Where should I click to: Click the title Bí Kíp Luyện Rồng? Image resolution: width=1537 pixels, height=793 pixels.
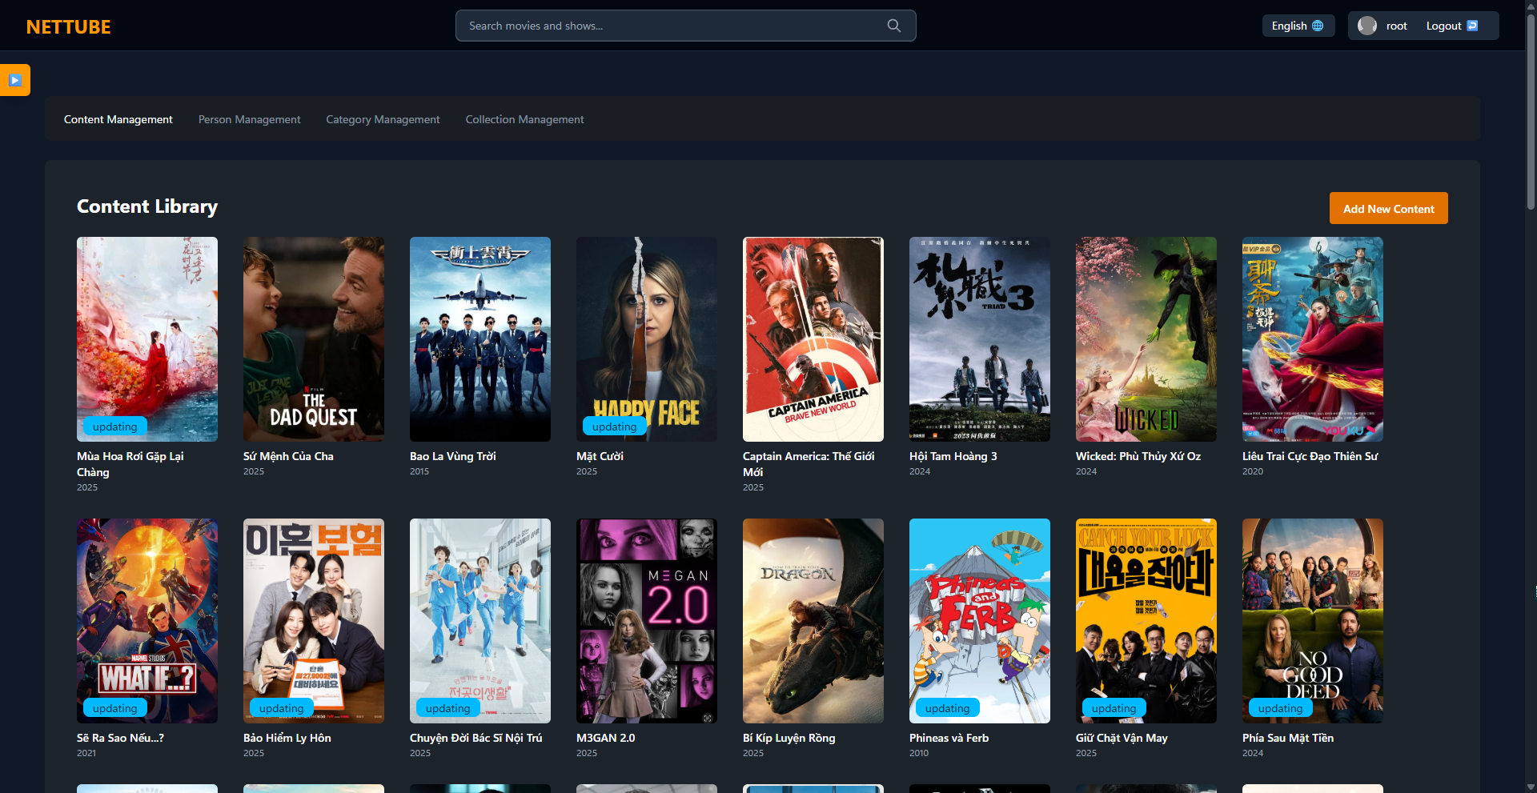point(789,738)
